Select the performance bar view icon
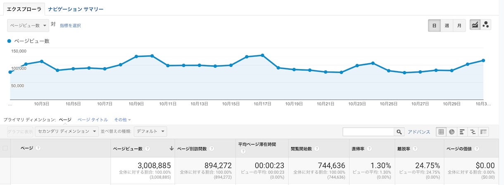This screenshot has height=185, width=504. pyautogui.click(x=462, y=132)
